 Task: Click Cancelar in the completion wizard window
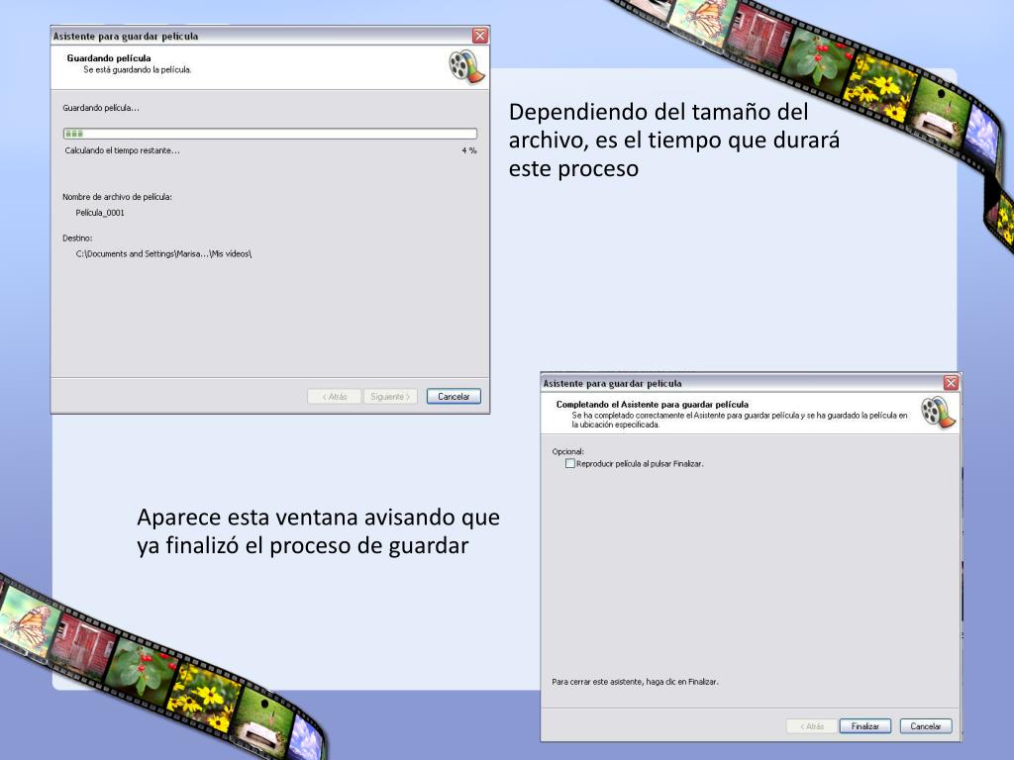pyautogui.click(x=926, y=726)
